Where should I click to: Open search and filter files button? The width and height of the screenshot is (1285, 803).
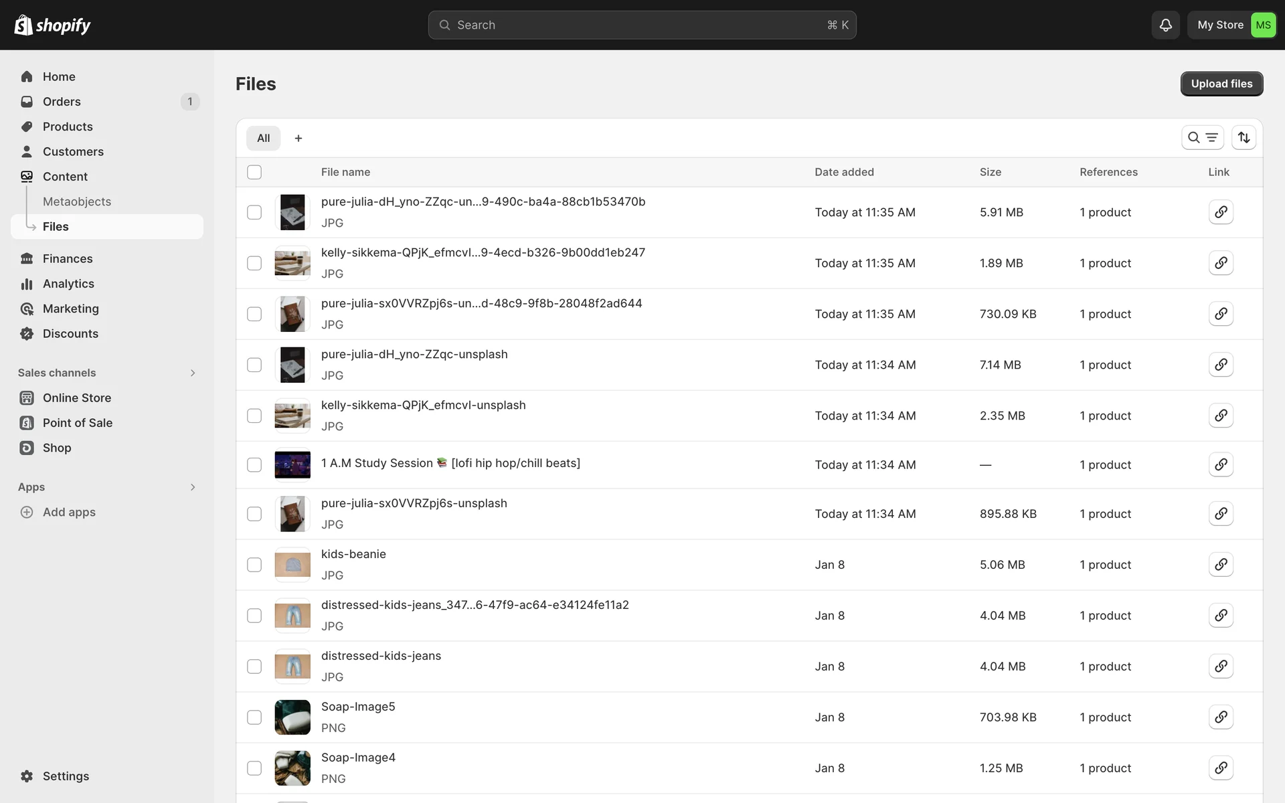(x=1202, y=137)
